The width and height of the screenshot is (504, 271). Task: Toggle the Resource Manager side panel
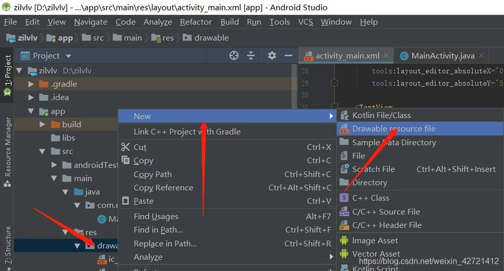[7, 152]
